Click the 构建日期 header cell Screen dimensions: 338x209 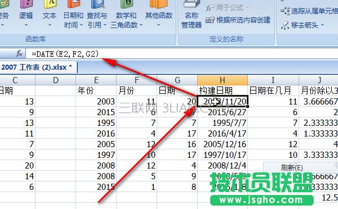point(223,90)
